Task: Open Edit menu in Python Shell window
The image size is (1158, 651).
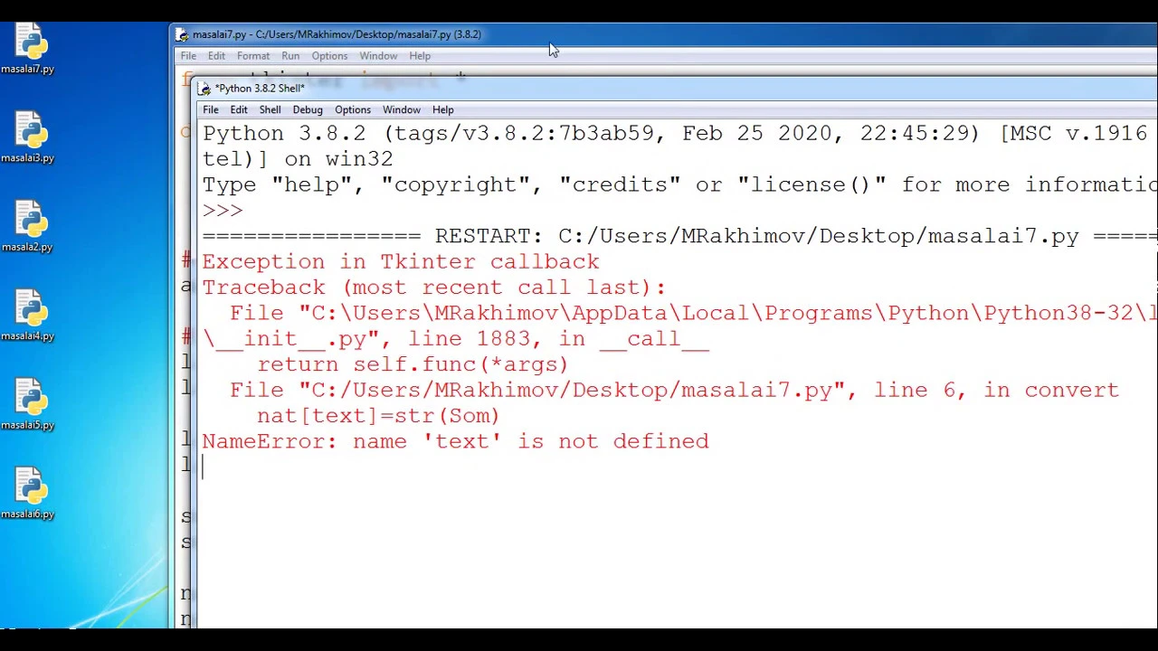Action: [x=239, y=109]
